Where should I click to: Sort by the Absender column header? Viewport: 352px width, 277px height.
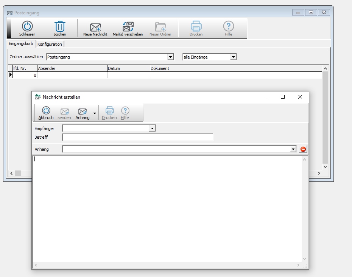click(72, 68)
